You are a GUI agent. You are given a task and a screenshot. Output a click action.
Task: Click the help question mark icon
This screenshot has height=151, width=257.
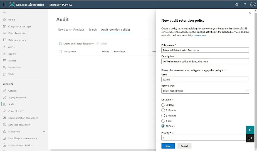pos(245,4)
